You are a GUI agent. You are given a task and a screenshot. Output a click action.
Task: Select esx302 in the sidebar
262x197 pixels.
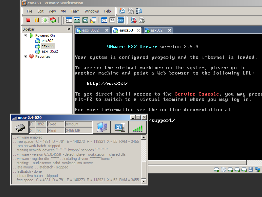tap(47, 41)
